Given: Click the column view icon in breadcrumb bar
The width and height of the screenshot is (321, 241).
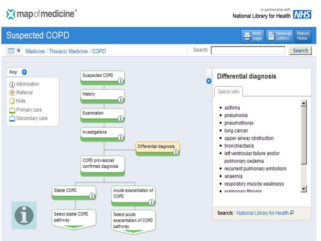Looking at the screenshot, I should tap(11, 51).
